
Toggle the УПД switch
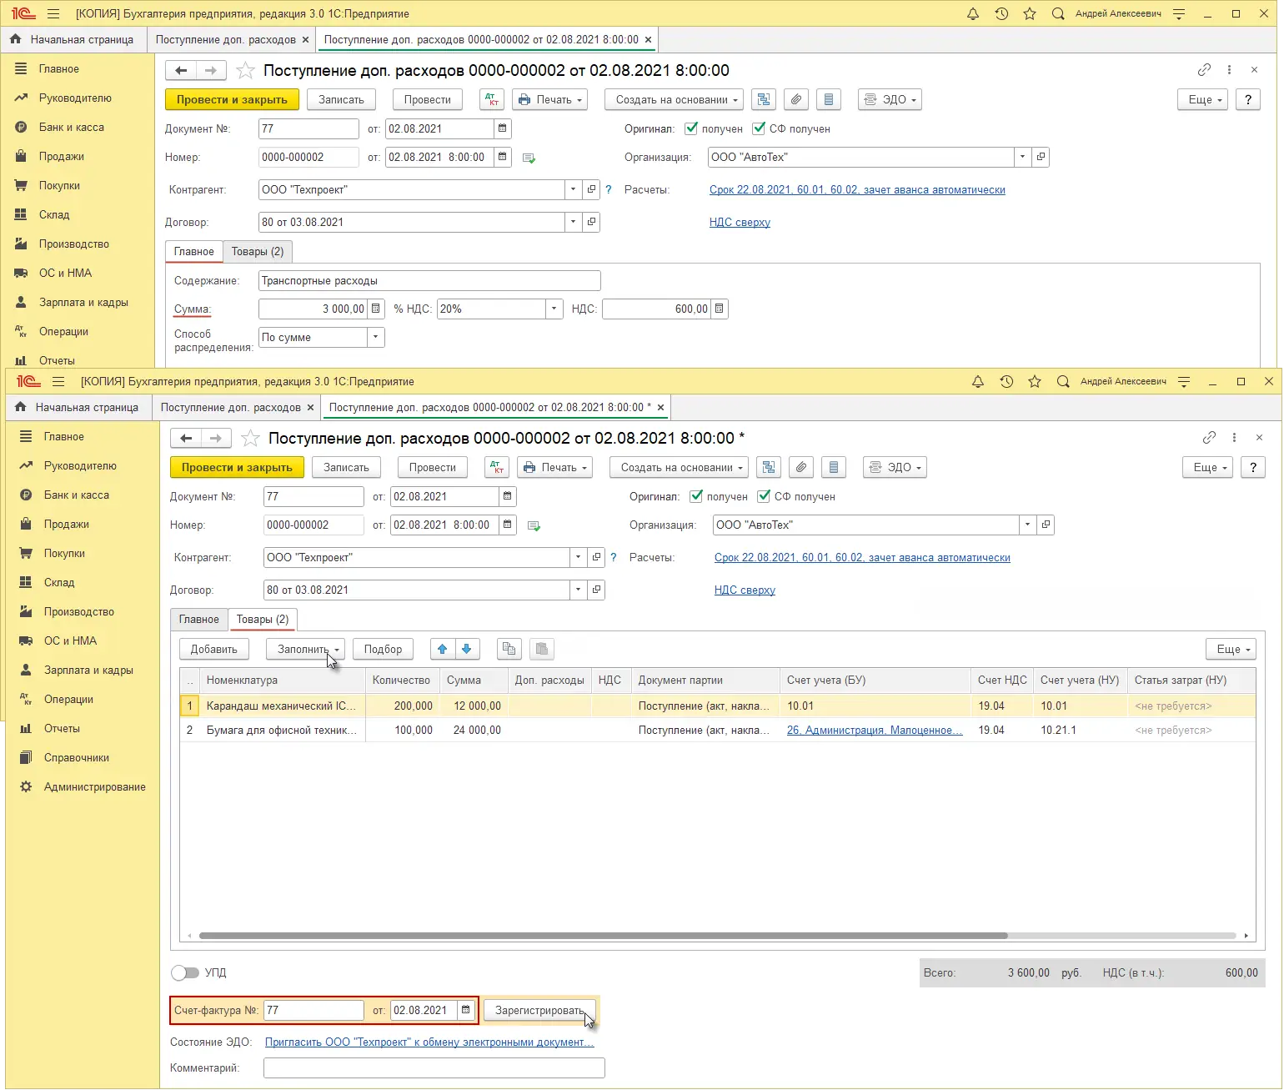(x=185, y=972)
